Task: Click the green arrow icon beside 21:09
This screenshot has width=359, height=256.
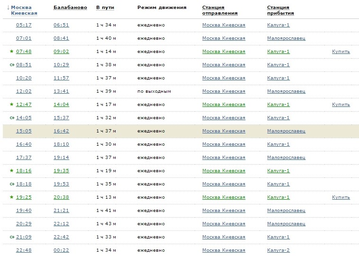Action: tap(12, 237)
